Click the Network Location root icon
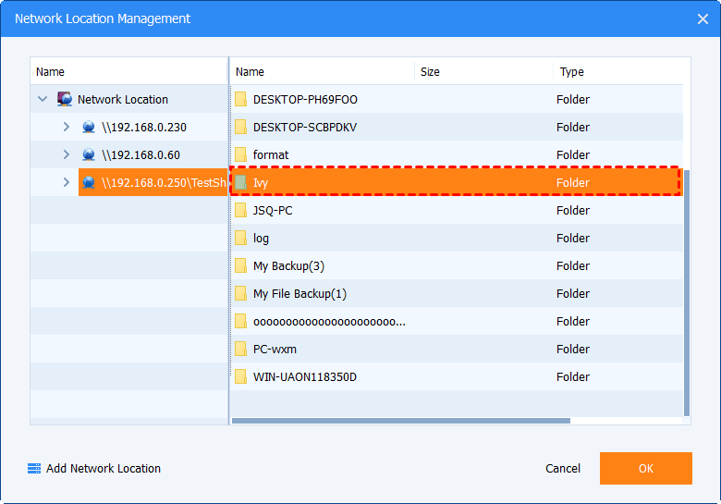The image size is (721, 504). point(65,99)
